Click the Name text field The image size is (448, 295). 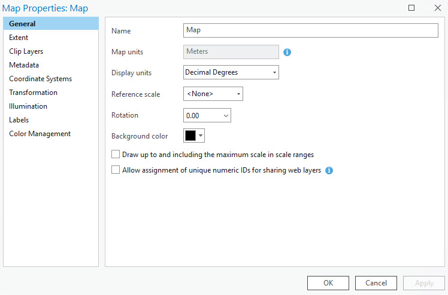pyautogui.click(x=310, y=30)
